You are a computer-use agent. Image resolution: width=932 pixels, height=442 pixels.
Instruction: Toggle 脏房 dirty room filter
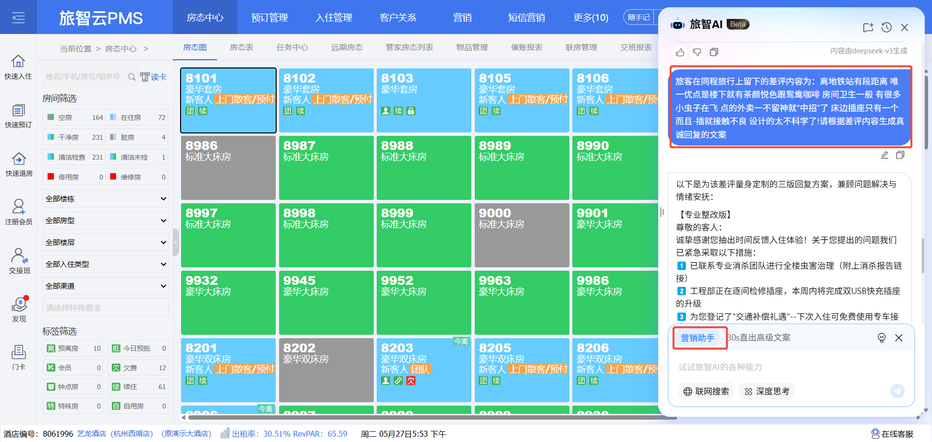pyautogui.click(x=137, y=137)
